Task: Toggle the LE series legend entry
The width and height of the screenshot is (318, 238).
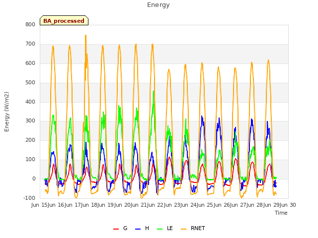Action: [165, 228]
